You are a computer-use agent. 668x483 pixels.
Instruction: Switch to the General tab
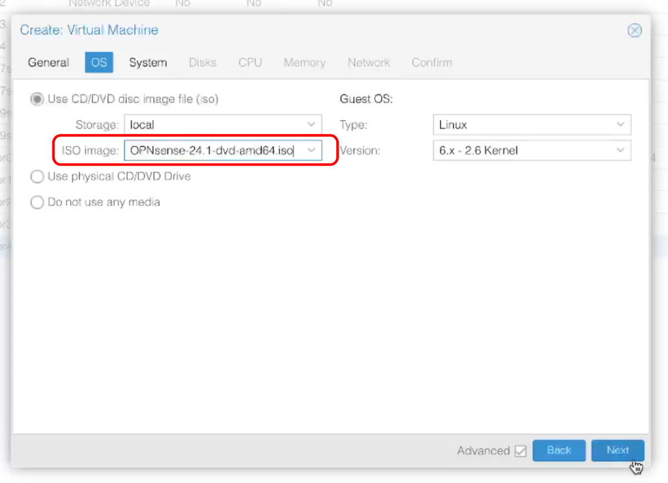(x=48, y=62)
